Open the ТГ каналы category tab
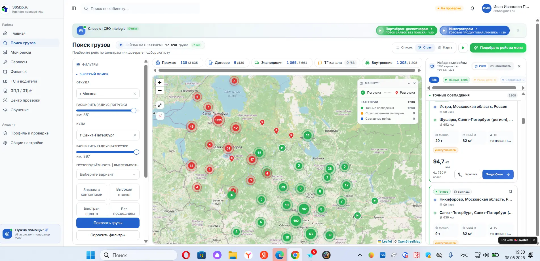The image size is (540, 261). pos(337,63)
